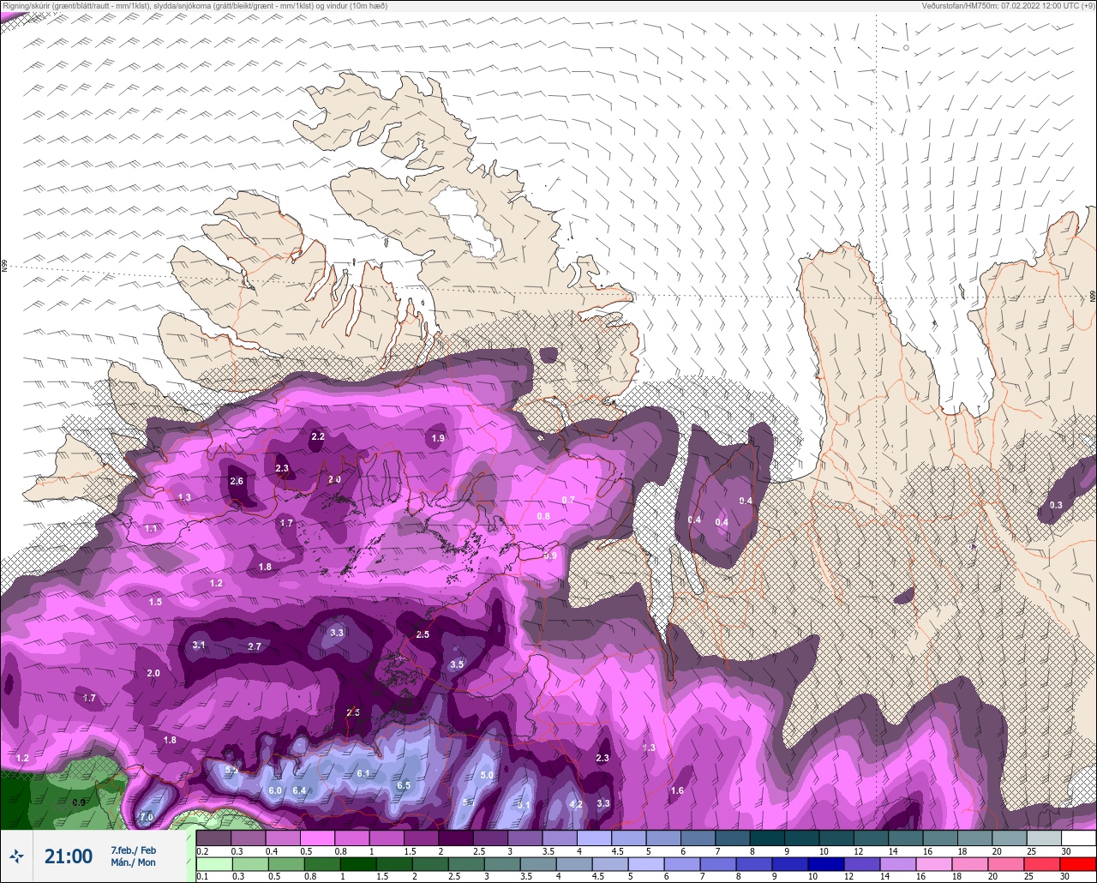Click the Veðurstofan logo icon beside the time

pyautogui.click(x=16, y=856)
